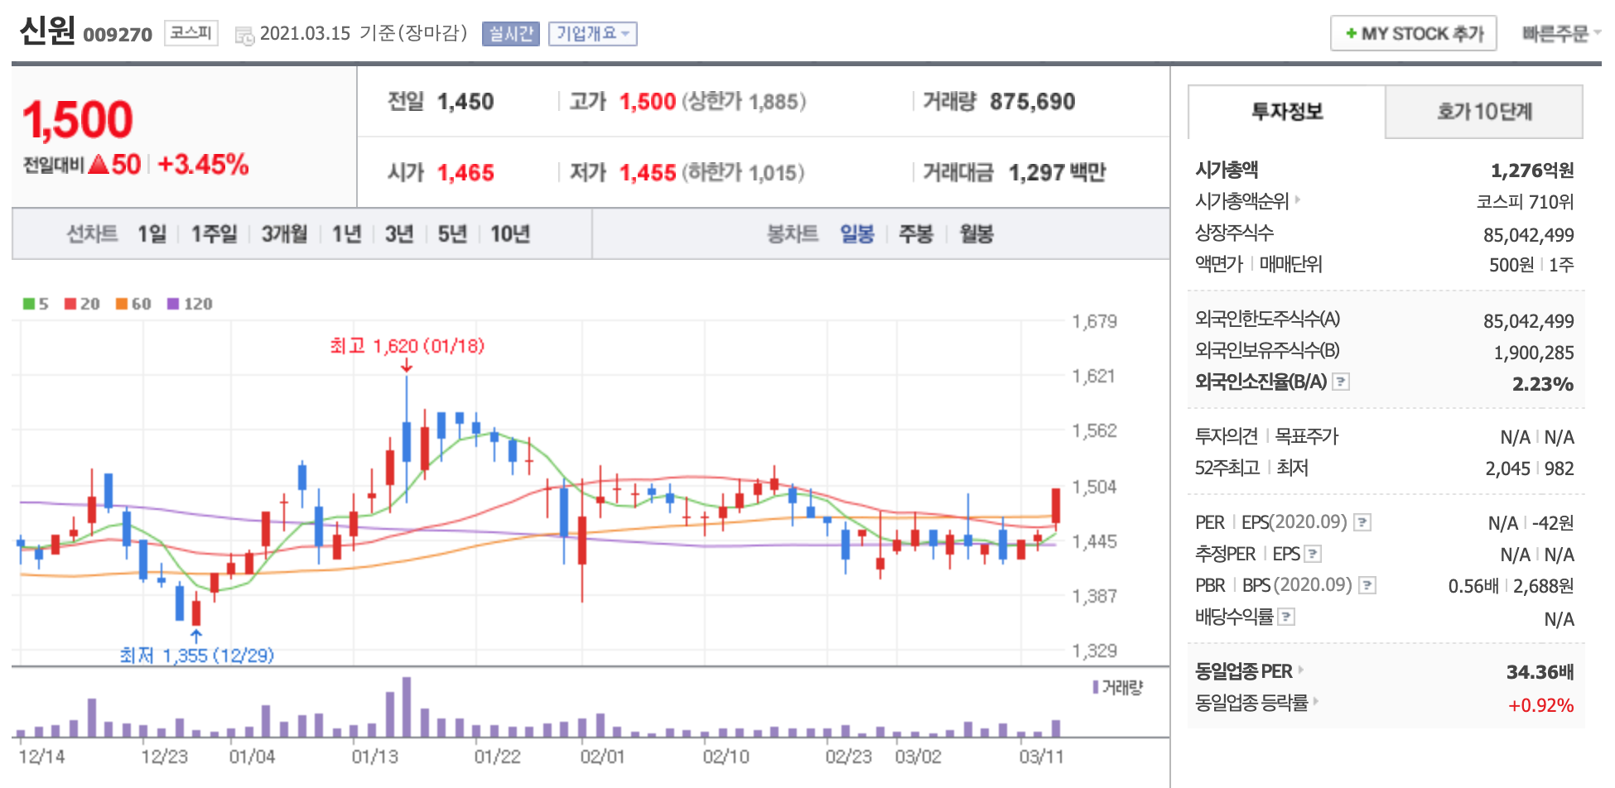1615x788 pixels.
Task: Click the 최저 1,355 (12/29) chart marker
Action: coord(196,656)
